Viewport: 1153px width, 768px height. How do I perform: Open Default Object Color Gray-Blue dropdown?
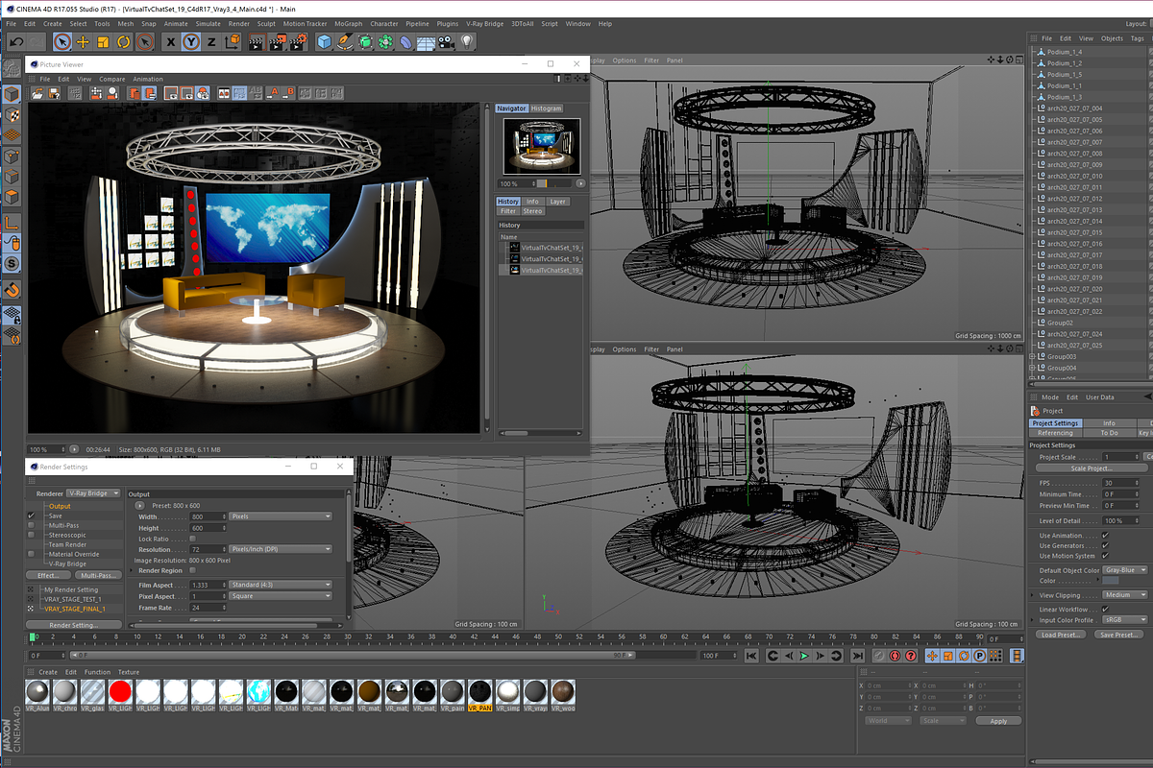(1125, 570)
